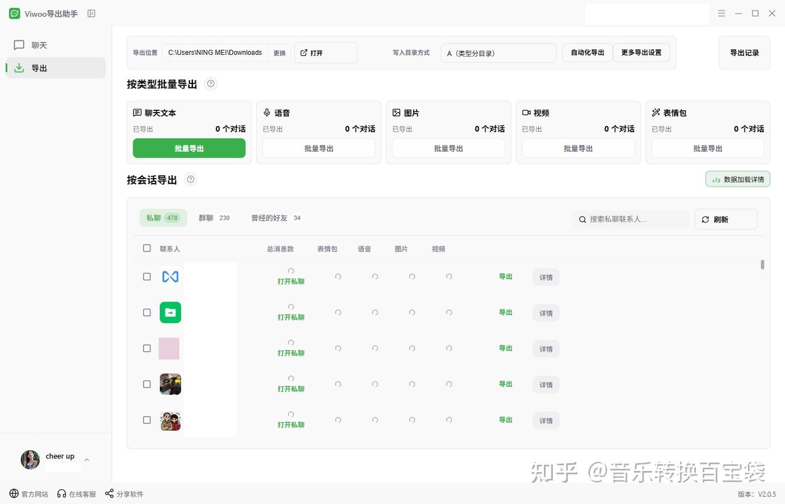Click 详情 in the pink avatar row
Screen dimensions: 785x504
pos(546,349)
